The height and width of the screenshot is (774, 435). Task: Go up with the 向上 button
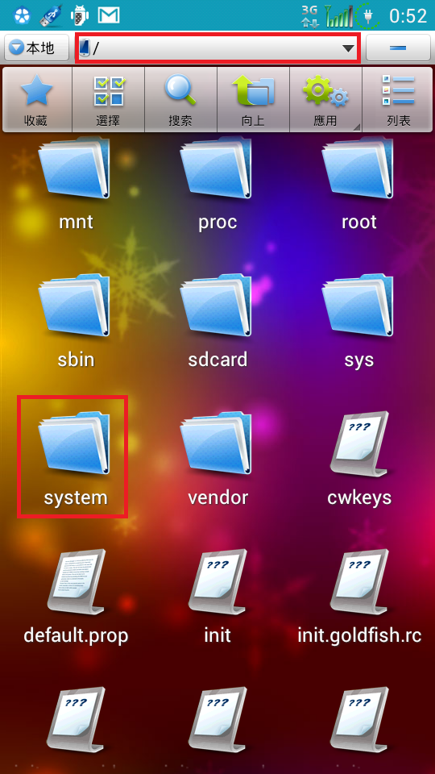click(x=253, y=100)
